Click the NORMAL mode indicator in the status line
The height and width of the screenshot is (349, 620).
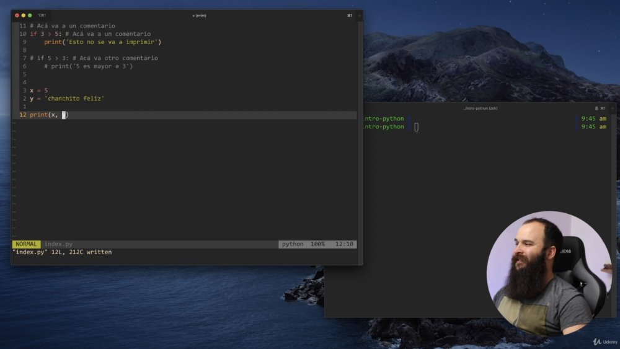point(26,244)
